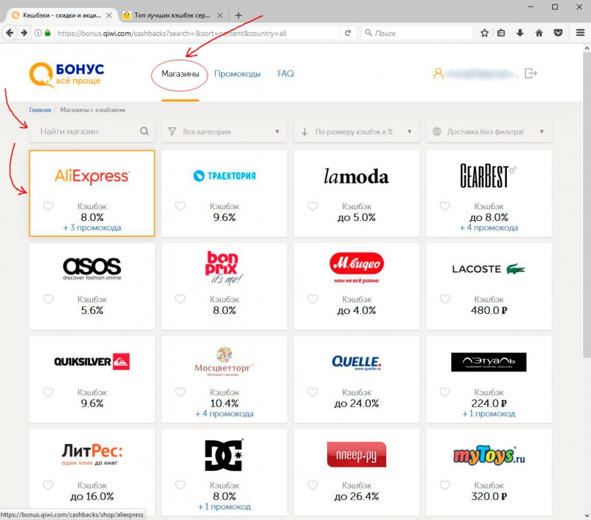Click the logout icon in header
Screen dimensions: 591x520
pyautogui.click(x=531, y=73)
